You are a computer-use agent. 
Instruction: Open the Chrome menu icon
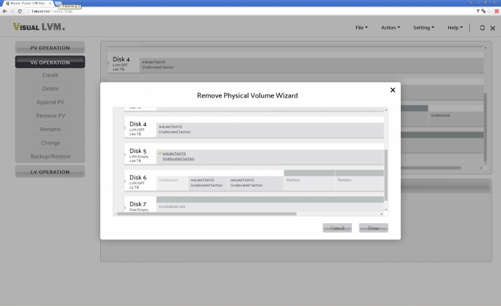click(496, 11)
